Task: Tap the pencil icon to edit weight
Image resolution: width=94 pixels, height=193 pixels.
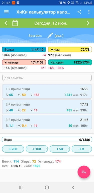Action: coord(50,35)
